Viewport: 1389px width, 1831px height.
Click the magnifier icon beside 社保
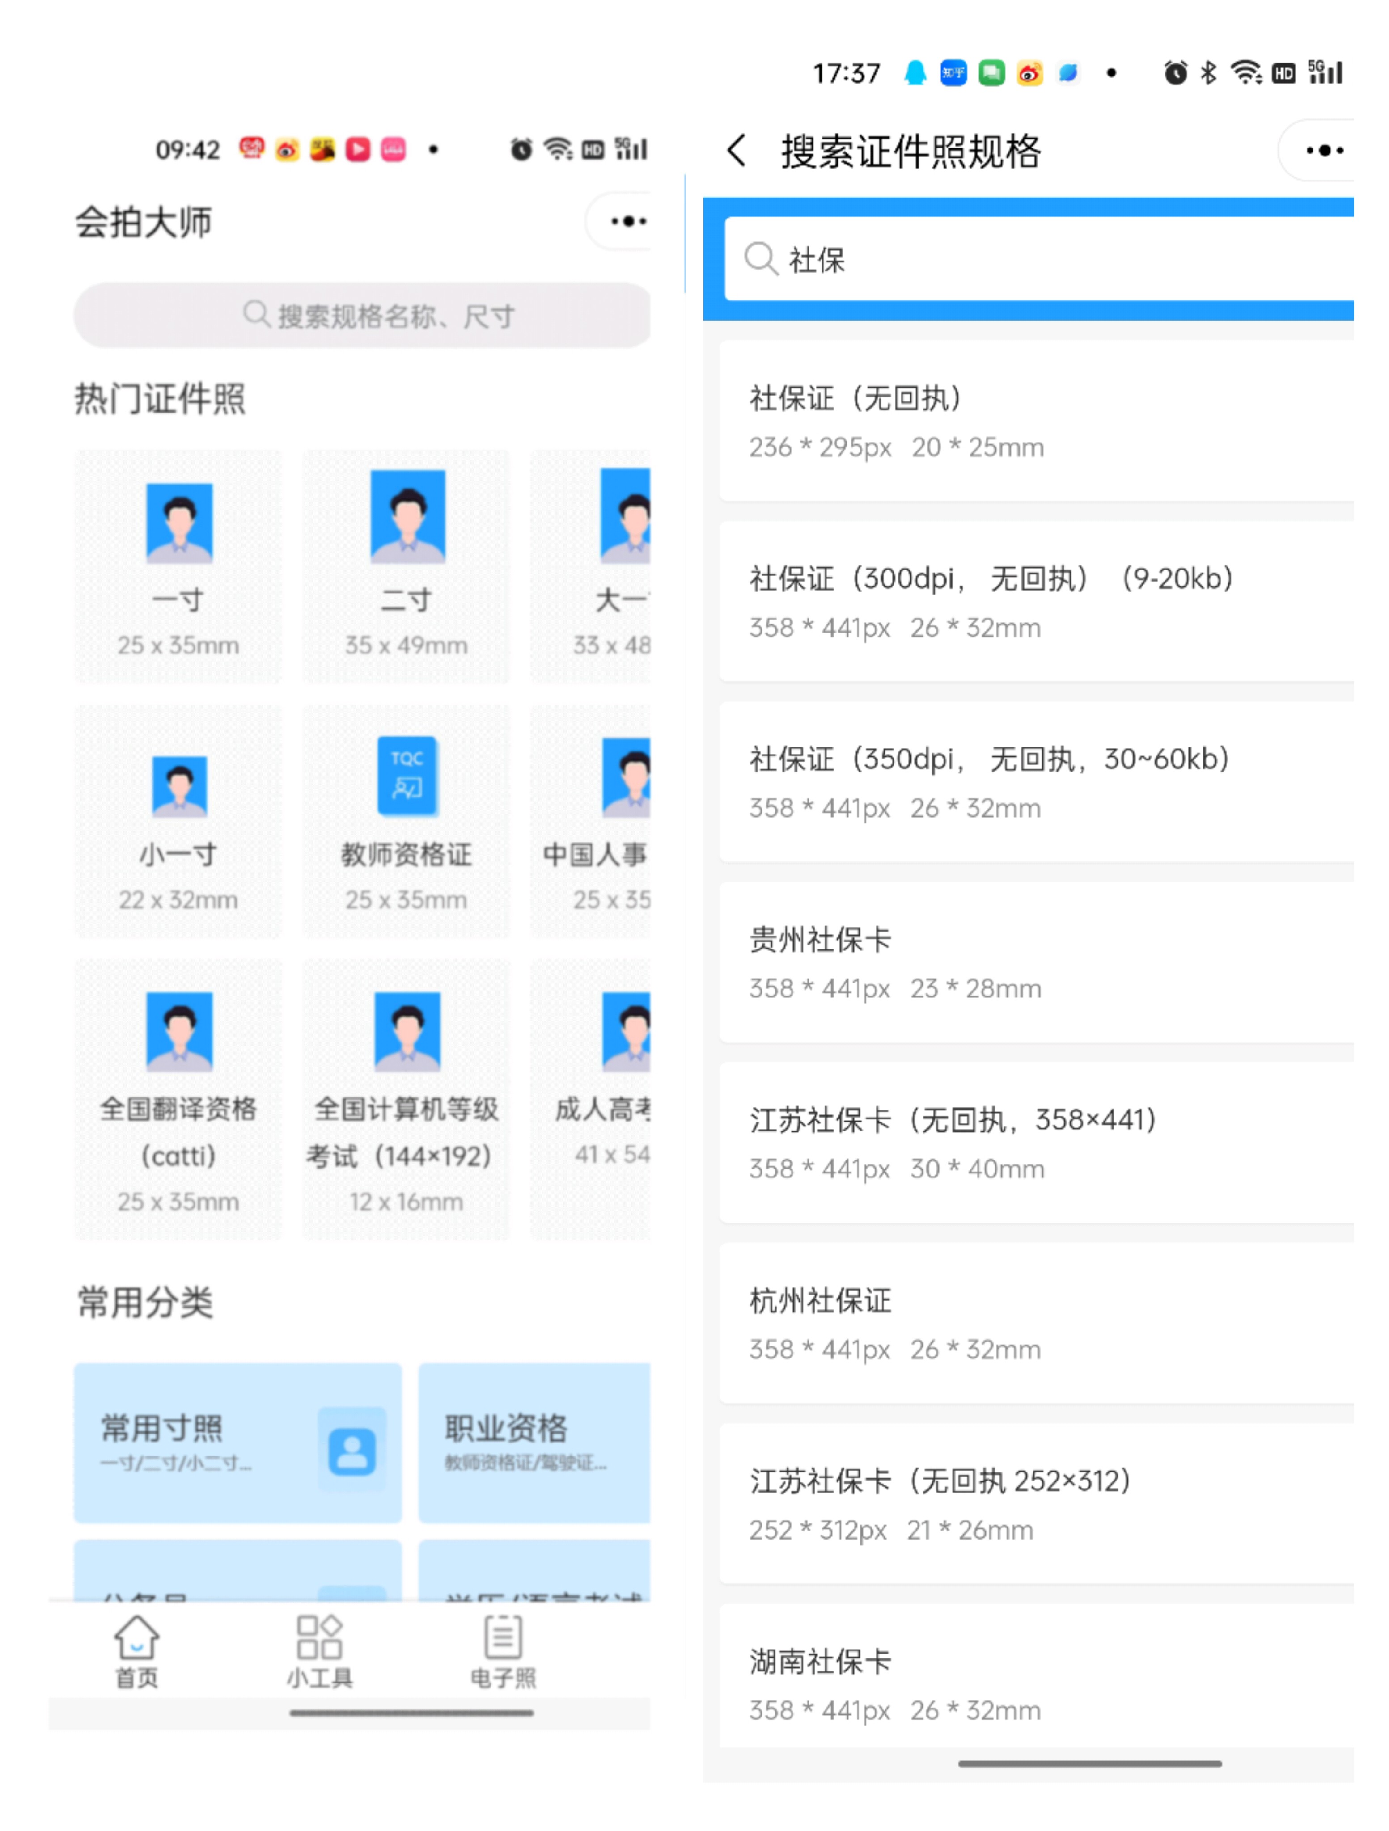click(x=760, y=259)
